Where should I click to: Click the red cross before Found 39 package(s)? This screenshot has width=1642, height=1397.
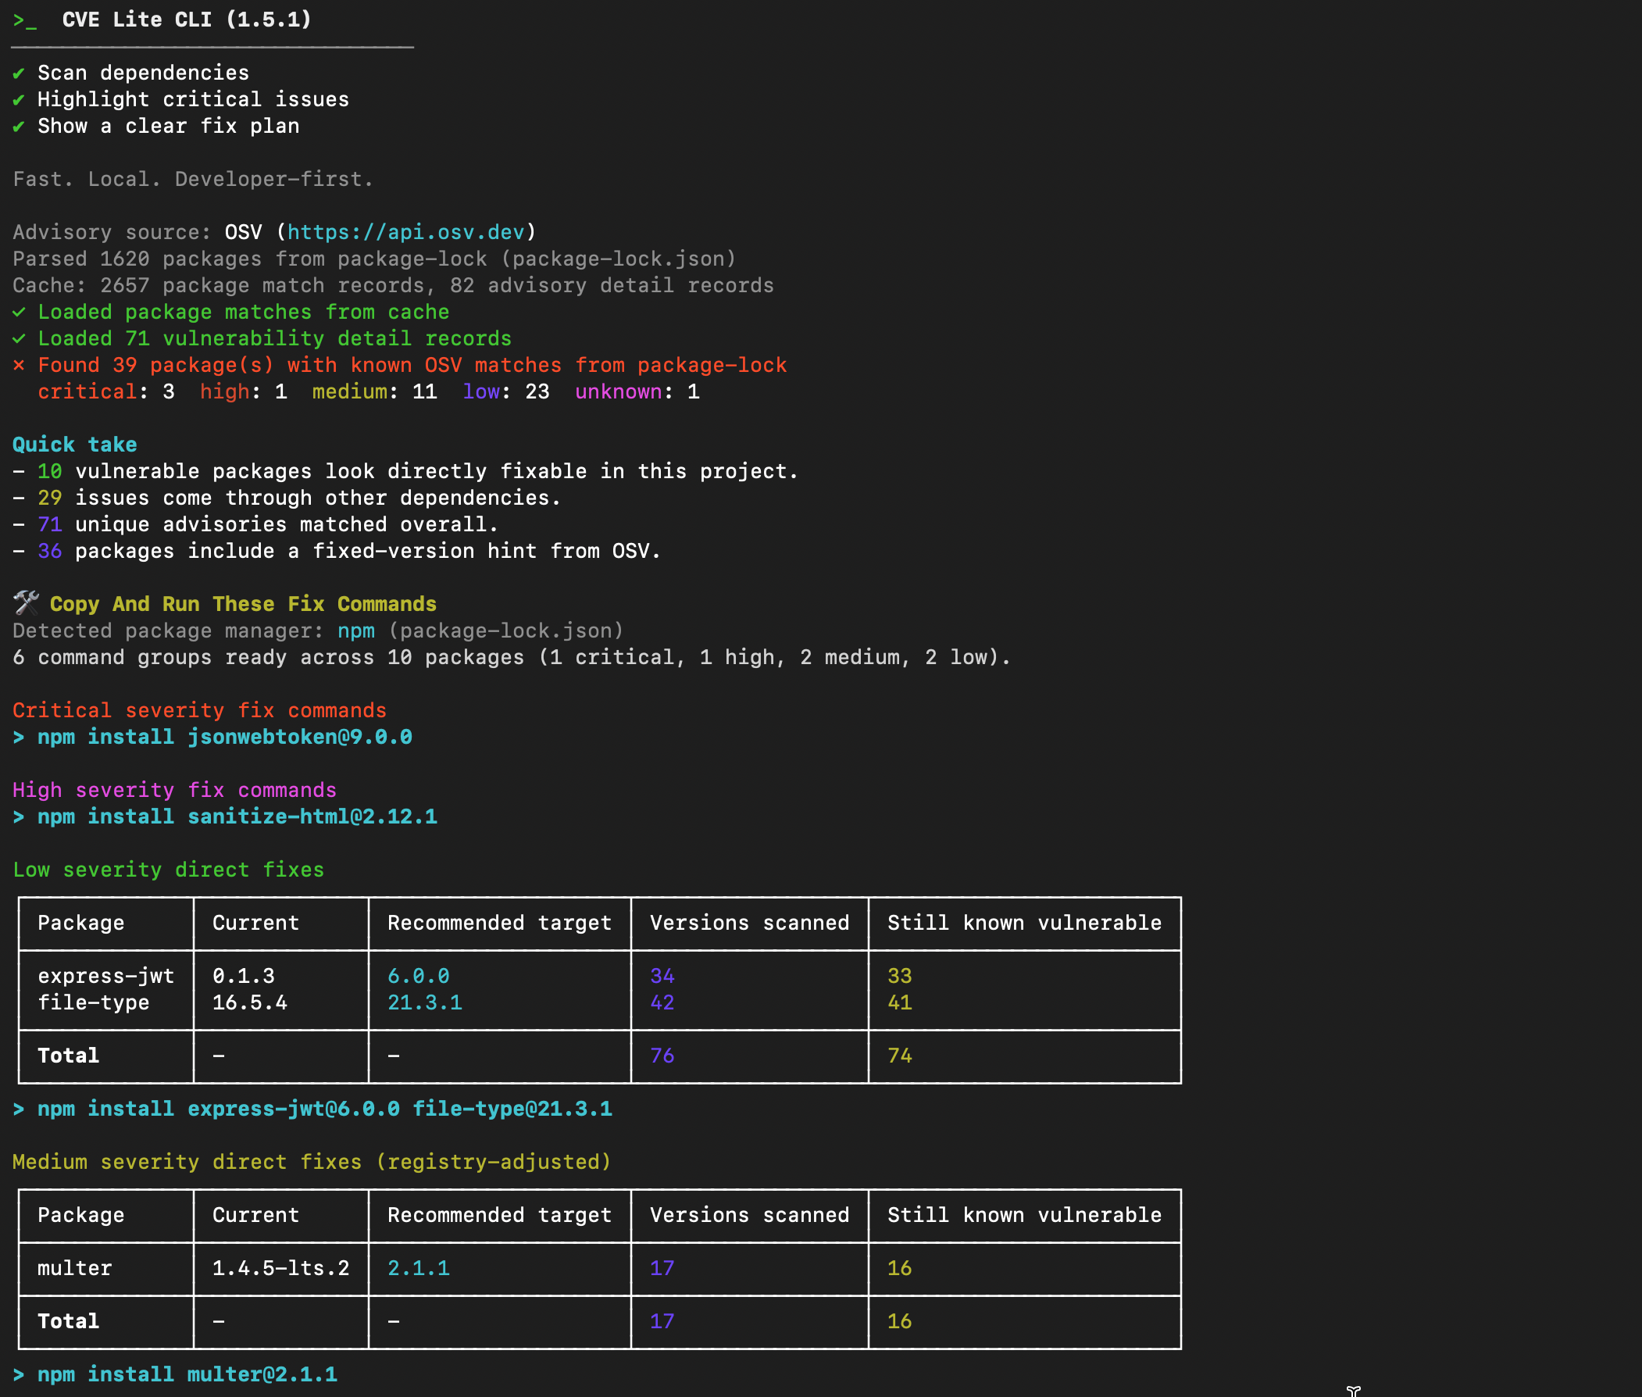click(x=19, y=365)
